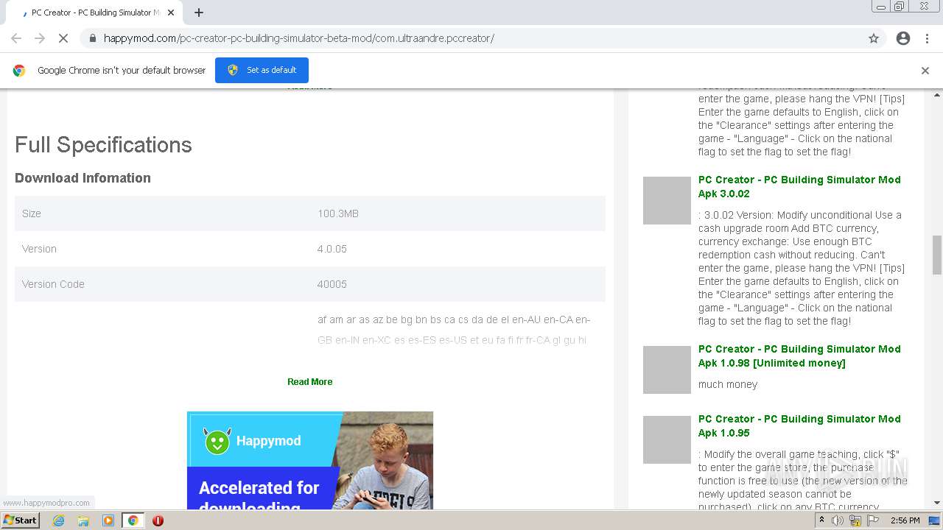Screen dimensions: 943x530
Task: Select the PC Creator browser tab
Action: [94, 13]
